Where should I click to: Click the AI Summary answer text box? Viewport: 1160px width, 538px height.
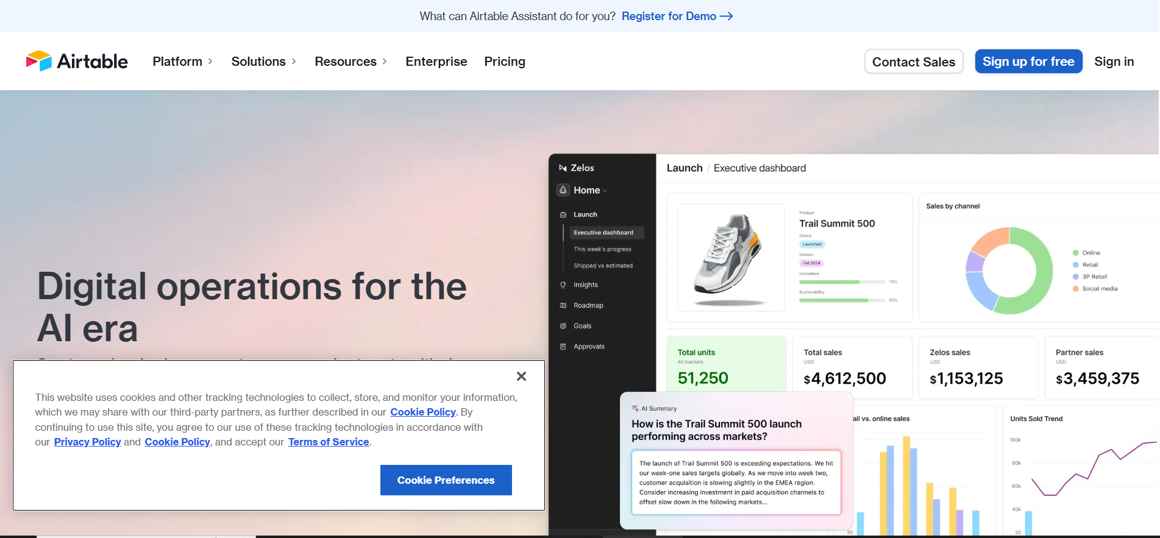[x=736, y=483]
